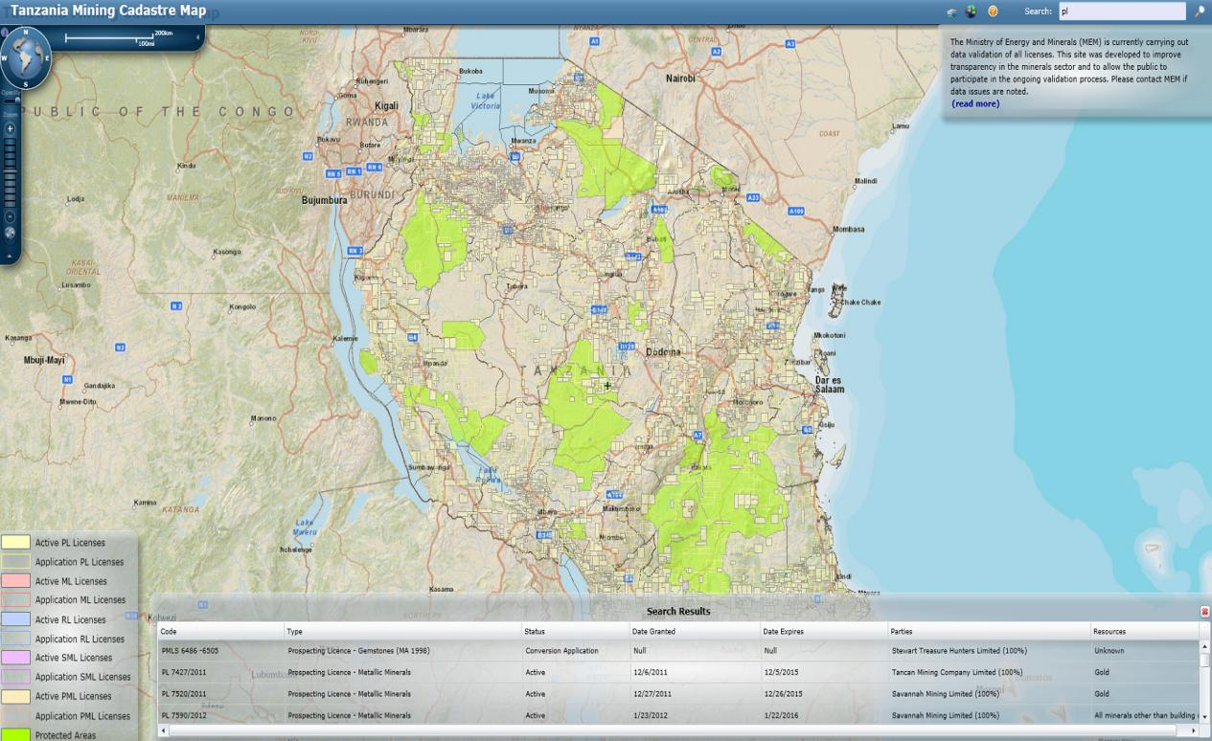The image size is (1212, 741).
Task: Adjust the Opacity slider
Action: coord(11,100)
